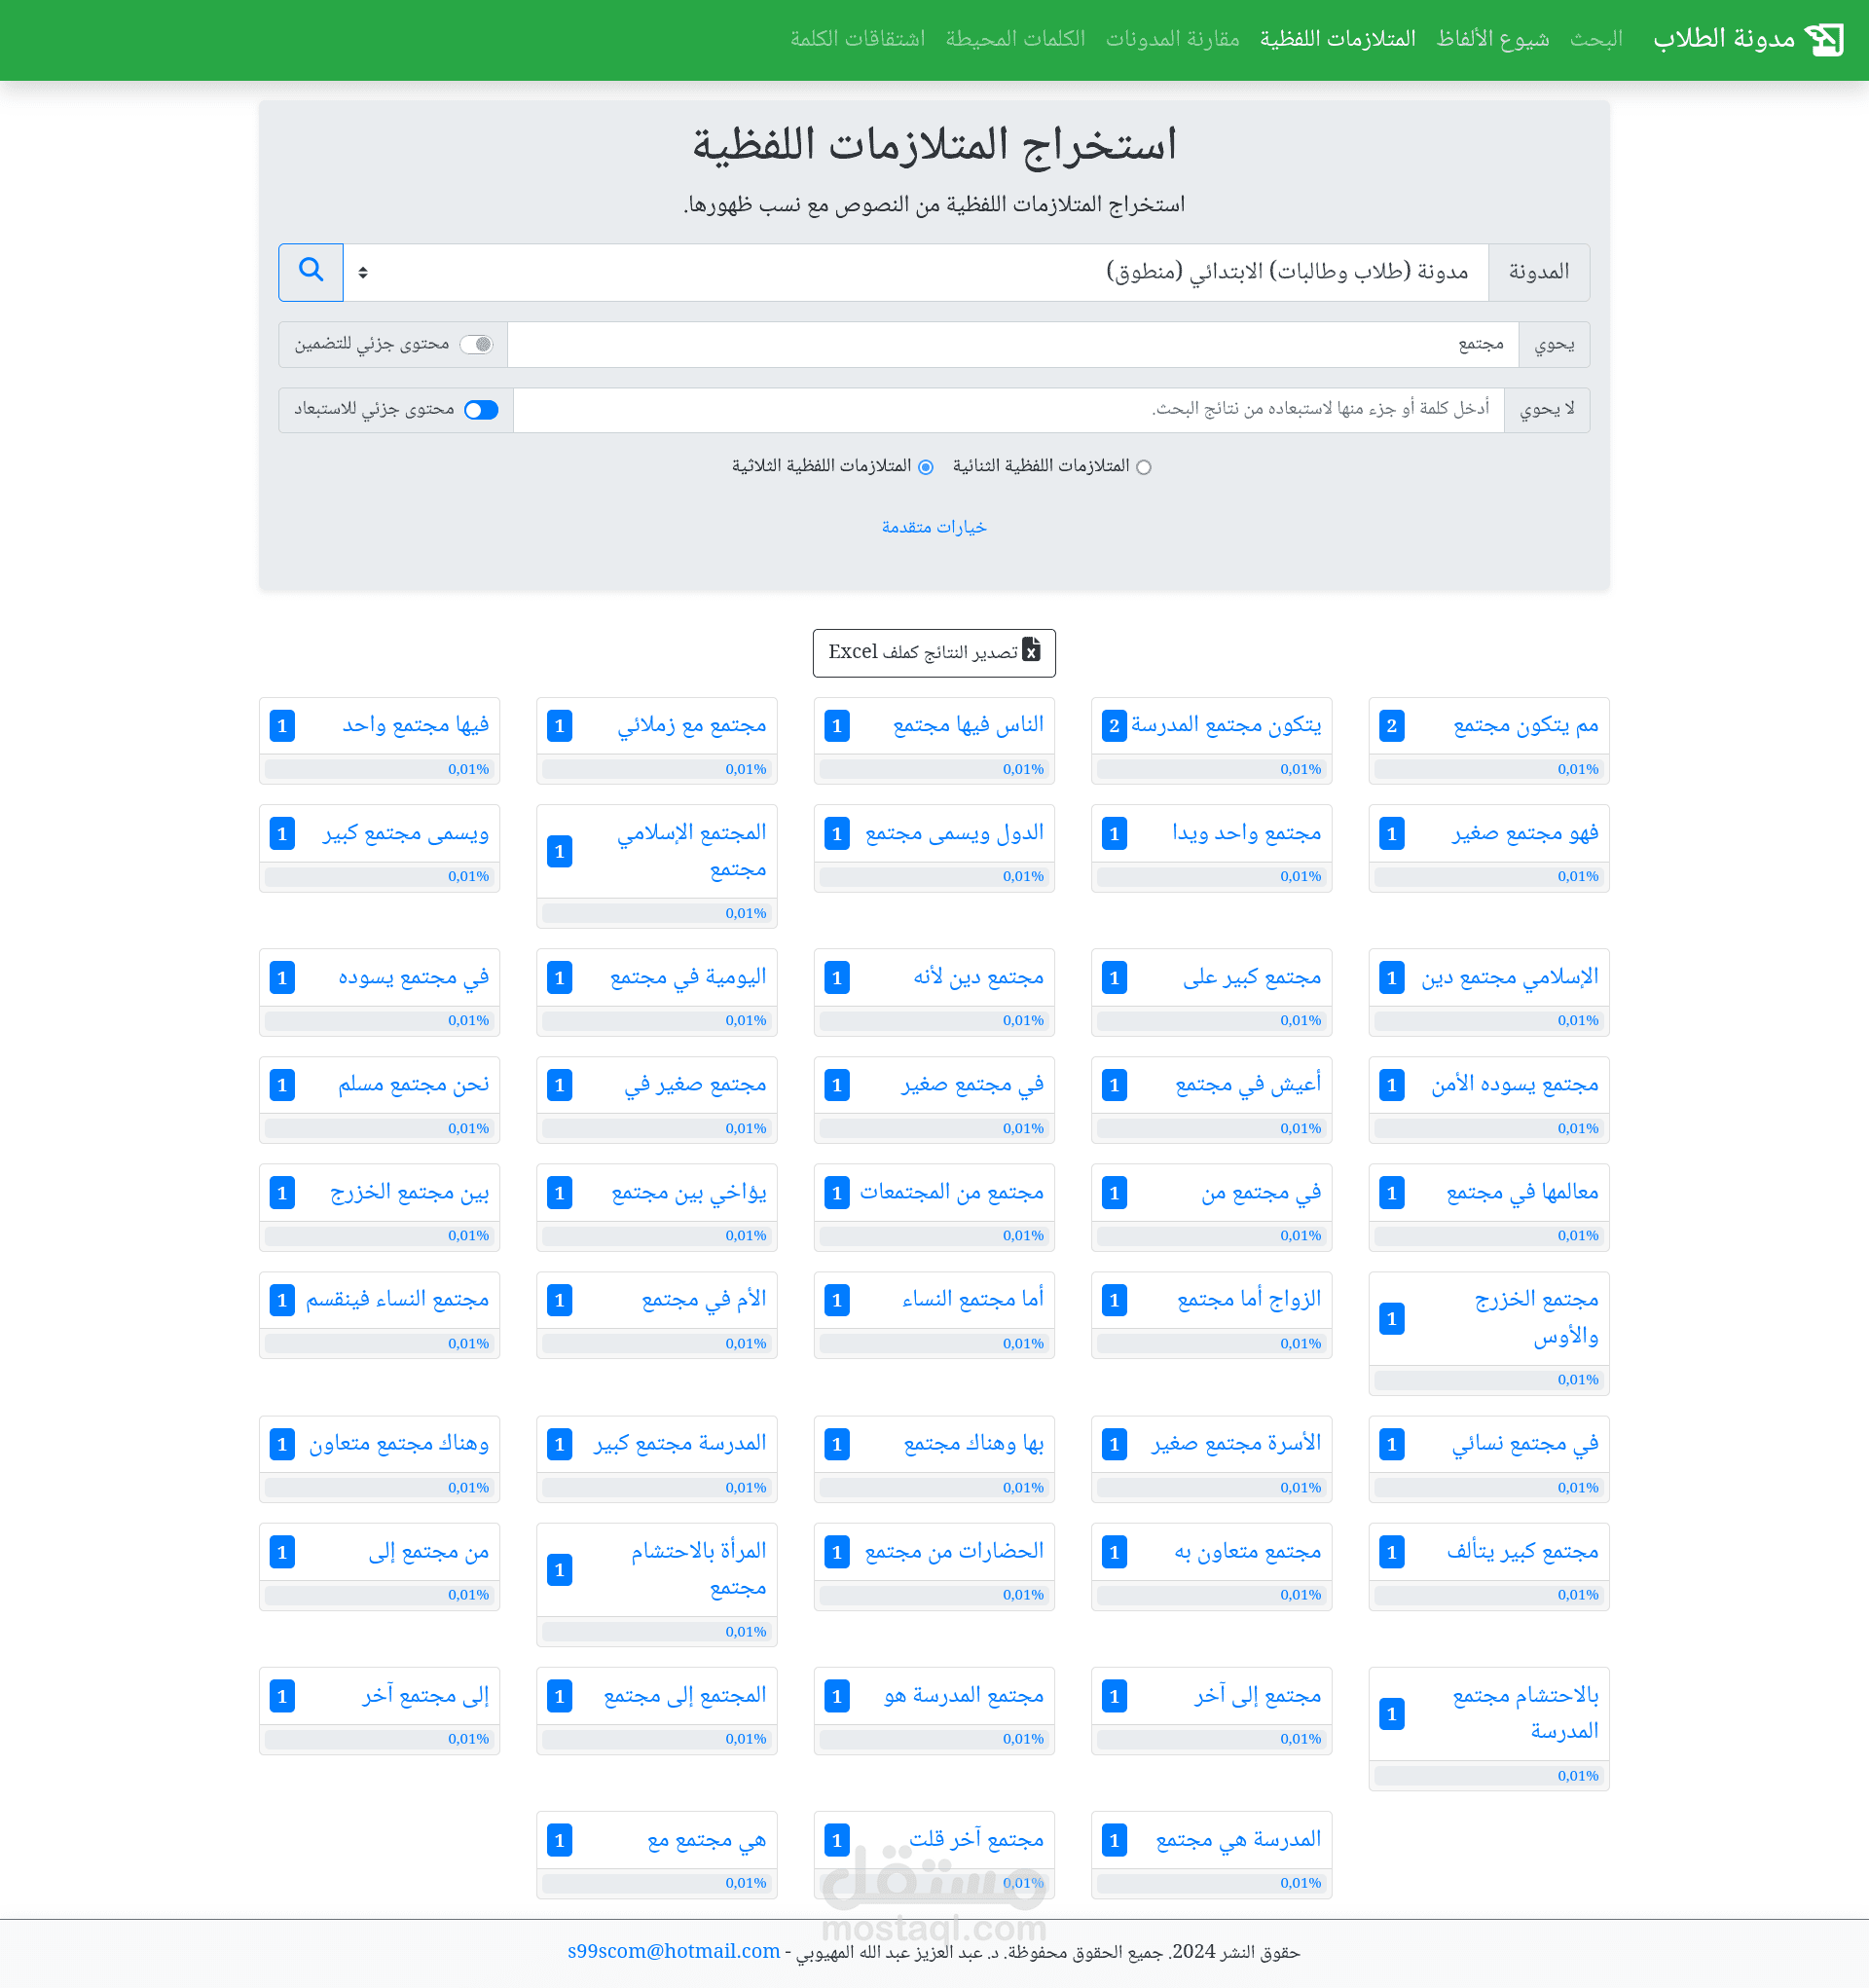The width and height of the screenshot is (1869, 1988).
Task: Click the مدونة الطلاب logo icon
Action: (x=1823, y=39)
